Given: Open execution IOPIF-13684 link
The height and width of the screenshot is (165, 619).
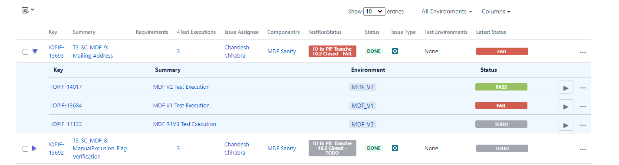Looking at the screenshot, I should tap(66, 106).
